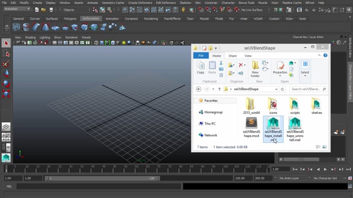The image size is (353, 198).
Task: Open the scripts folder
Action: [x=295, y=106]
